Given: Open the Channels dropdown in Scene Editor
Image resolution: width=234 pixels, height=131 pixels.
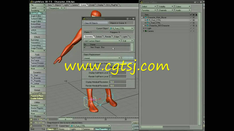Looking at the screenshot, I should 166,10.
